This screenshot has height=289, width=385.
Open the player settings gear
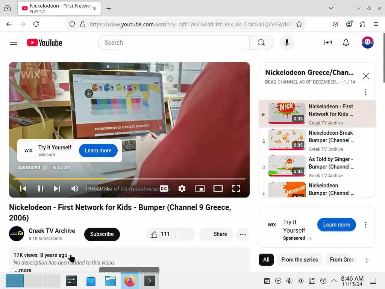182,189
